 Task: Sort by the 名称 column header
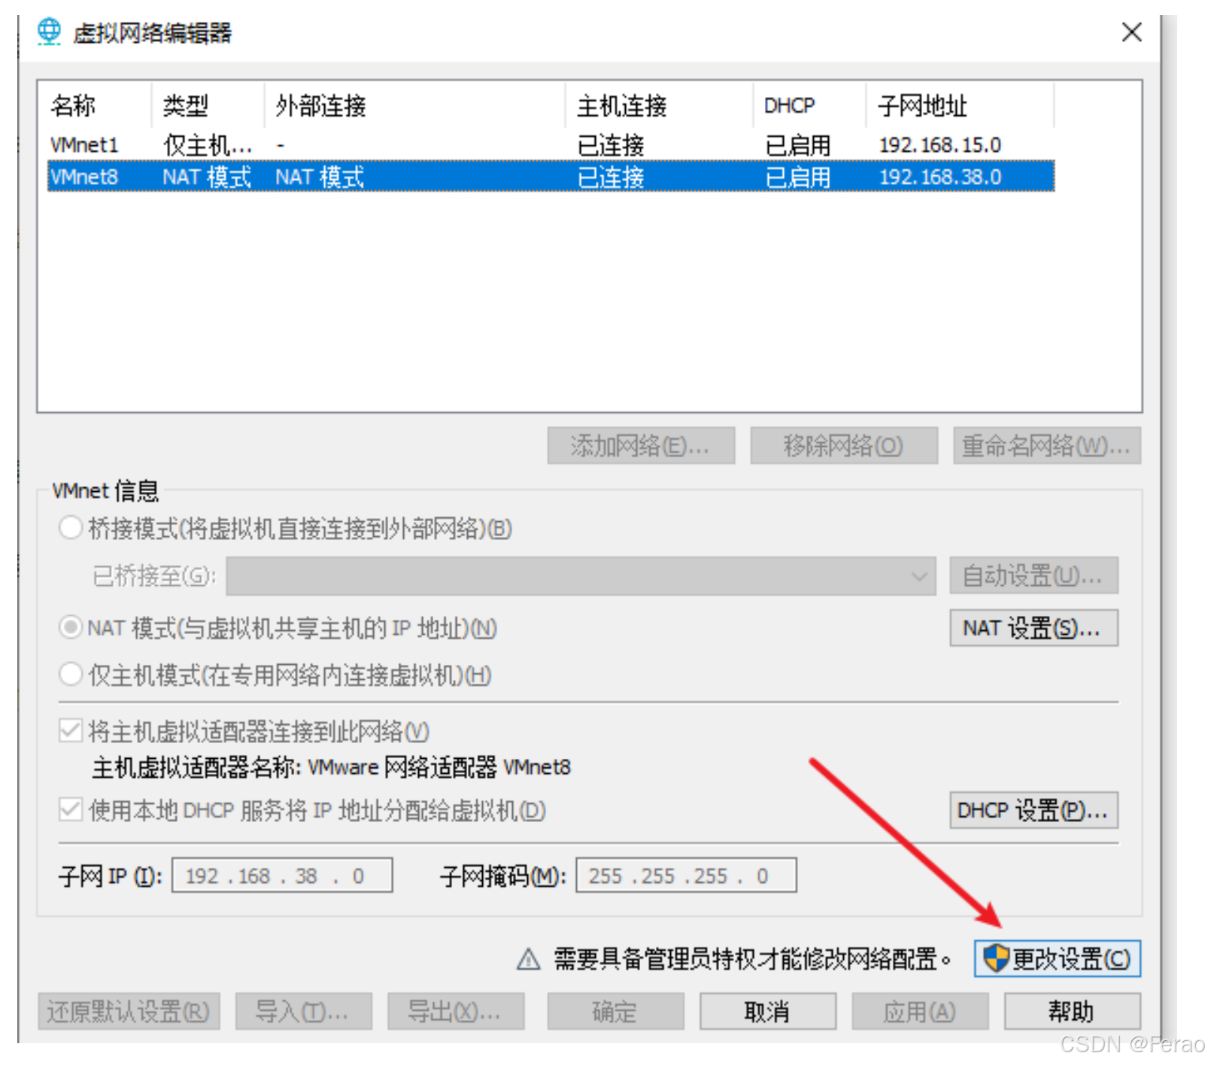[x=95, y=105]
